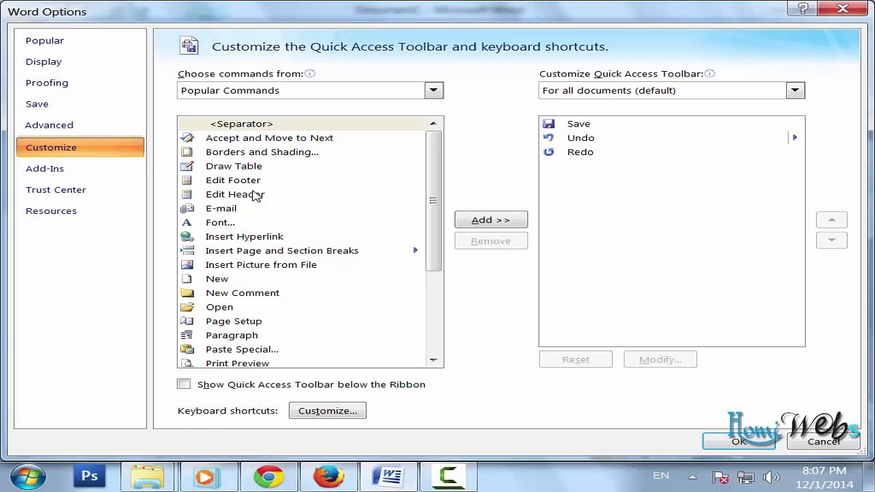The image size is (875, 492).
Task: Select the Paste Special command icon
Action: [187, 349]
